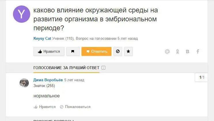Image resolution: width=214 pixels, height=121 pixels.
Task: Open Дима Воробьёв's avatar thumbnail
Action: click(24, 83)
